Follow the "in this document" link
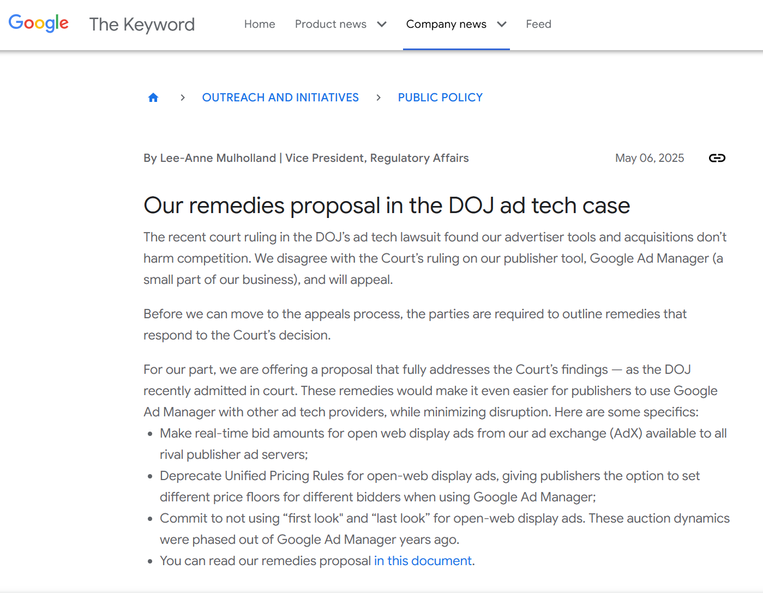The height and width of the screenshot is (594, 763). pyautogui.click(x=423, y=561)
